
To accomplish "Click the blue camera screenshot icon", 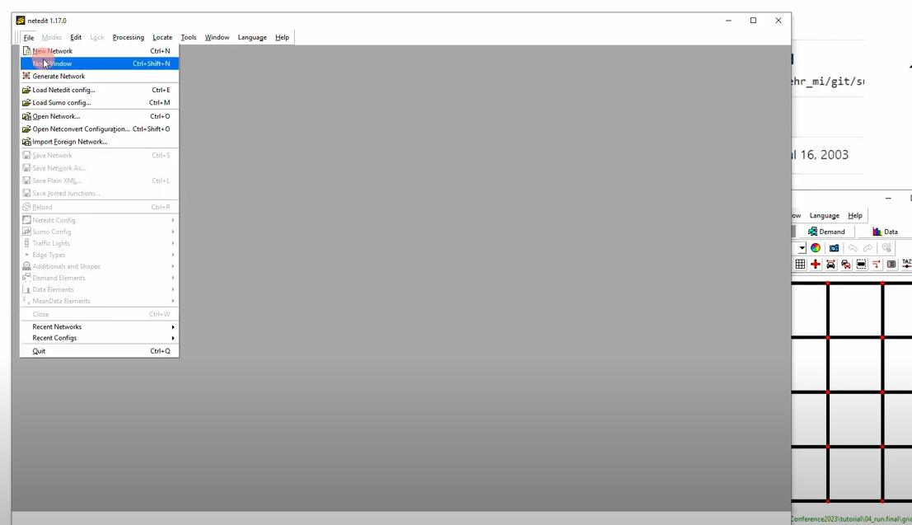I will pos(834,248).
